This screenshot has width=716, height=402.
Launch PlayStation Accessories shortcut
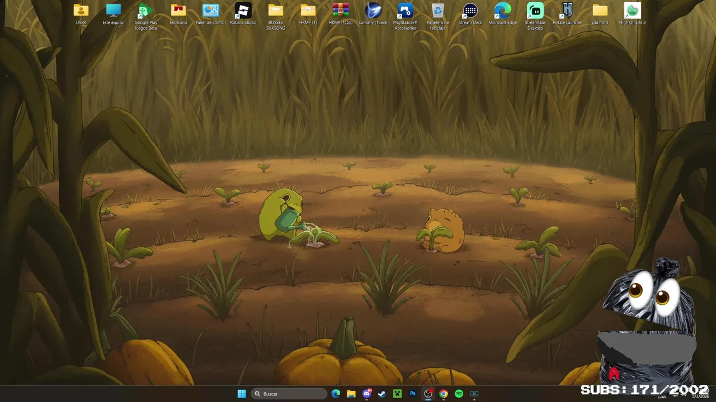click(x=405, y=17)
